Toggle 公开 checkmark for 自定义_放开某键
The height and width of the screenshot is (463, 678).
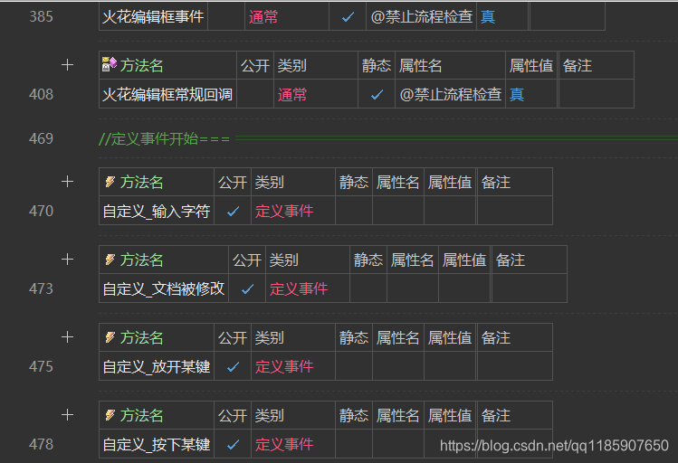pyautogui.click(x=233, y=366)
